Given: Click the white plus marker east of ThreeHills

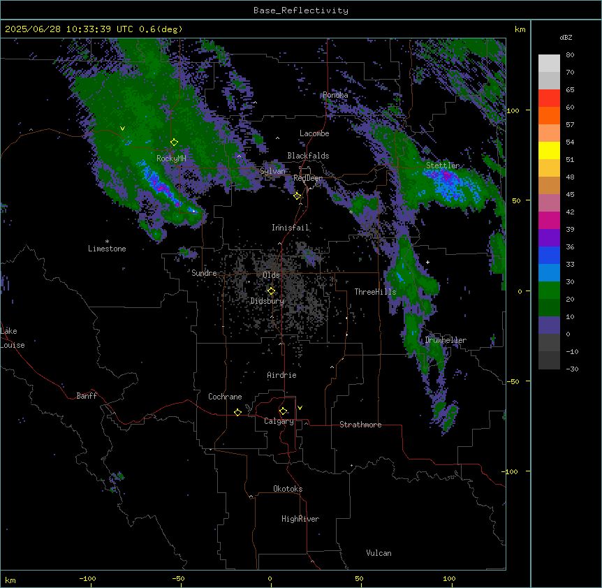Looking at the screenshot, I should pyautogui.click(x=427, y=262).
